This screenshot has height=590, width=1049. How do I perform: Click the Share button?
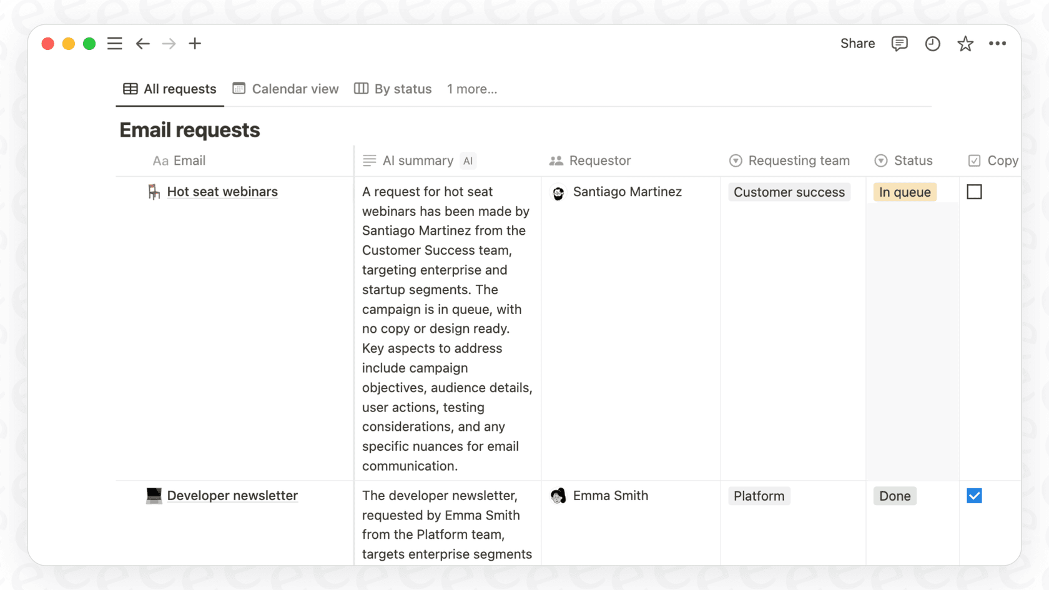tap(857, 43)
